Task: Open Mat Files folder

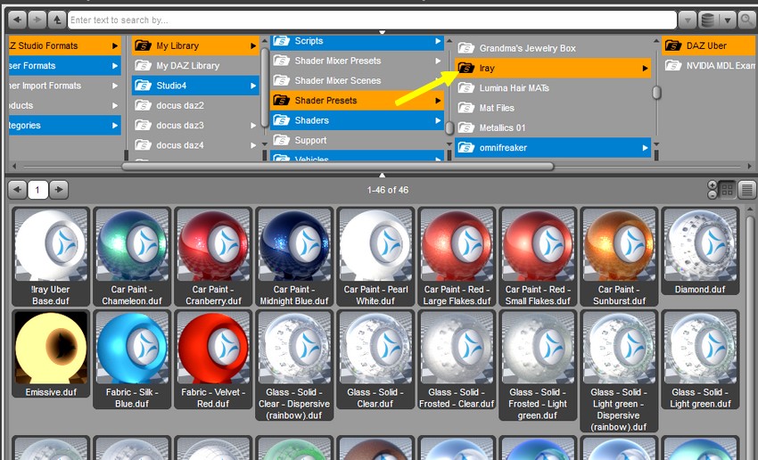Action: (x=553, y=107)
